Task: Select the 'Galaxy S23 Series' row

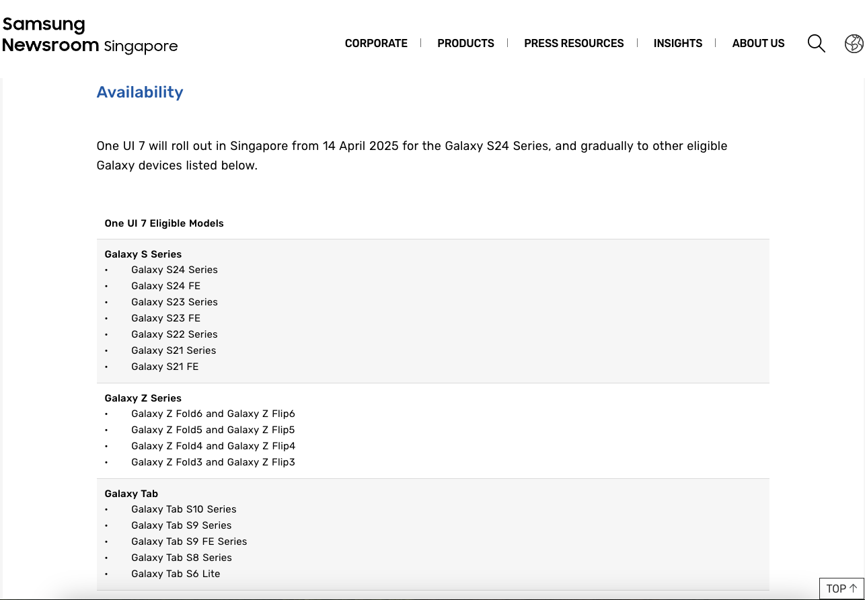Action: (x=174, y=302)
